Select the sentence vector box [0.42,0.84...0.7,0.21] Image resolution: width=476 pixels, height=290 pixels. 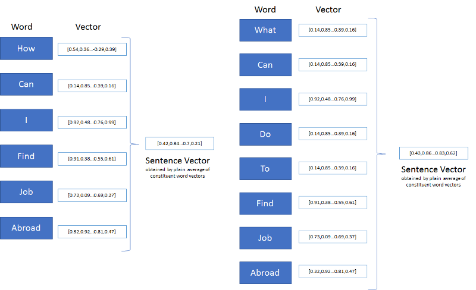[179, 143]
